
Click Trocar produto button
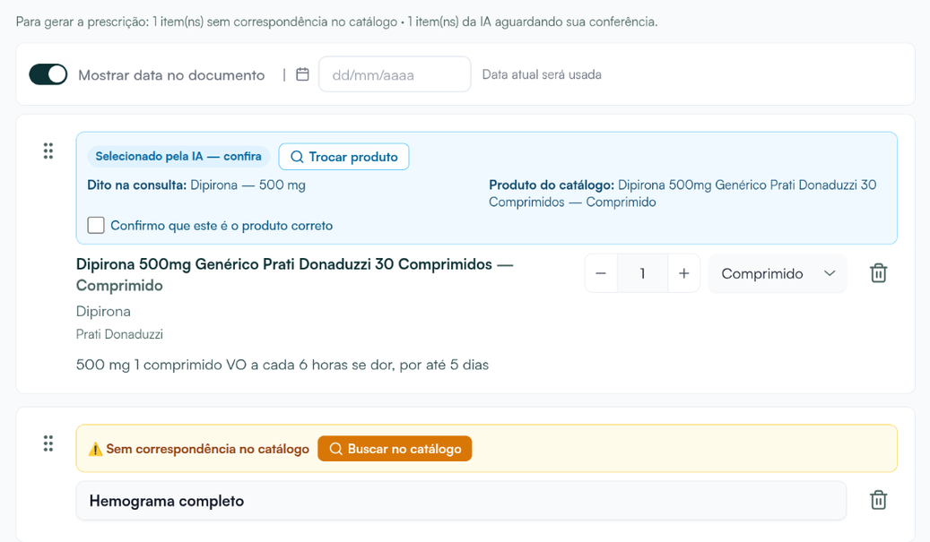pyautogui.click(x=344, y=157)
